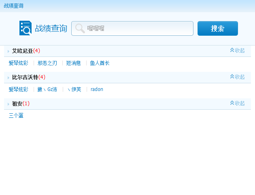Open the 战绩查询 title bar tab

pyautogui.click(x=13, y=6)
